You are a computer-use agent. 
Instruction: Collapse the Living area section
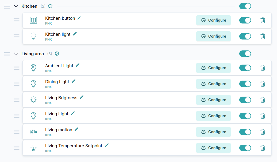point(16,54)
